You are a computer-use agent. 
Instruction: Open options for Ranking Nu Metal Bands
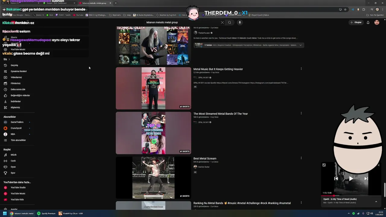(x=301, y=203)
